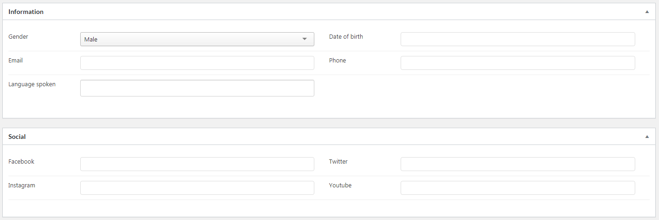659x220 pixels.
Task: Click the Social panel title
Action: tap(17, 137)
